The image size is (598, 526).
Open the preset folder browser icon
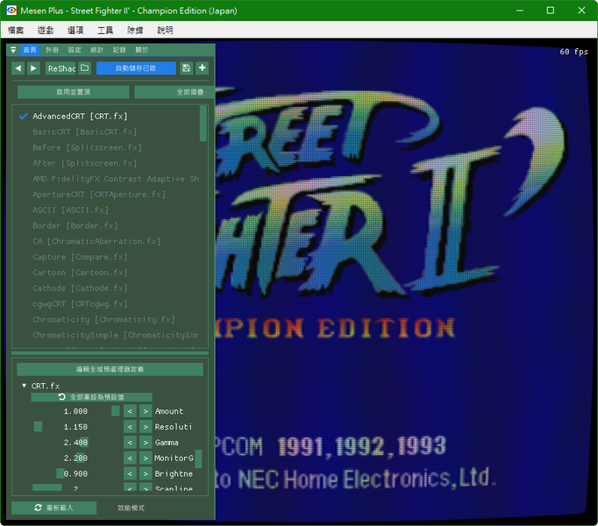tap(85, 68)
